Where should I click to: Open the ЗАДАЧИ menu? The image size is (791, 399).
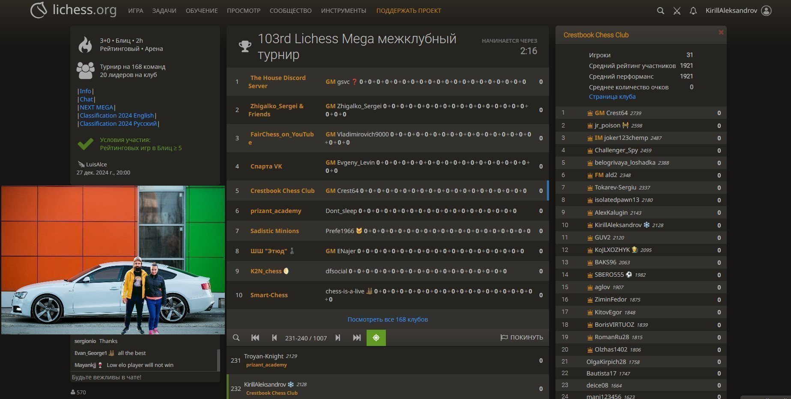[x=164, y=11]
